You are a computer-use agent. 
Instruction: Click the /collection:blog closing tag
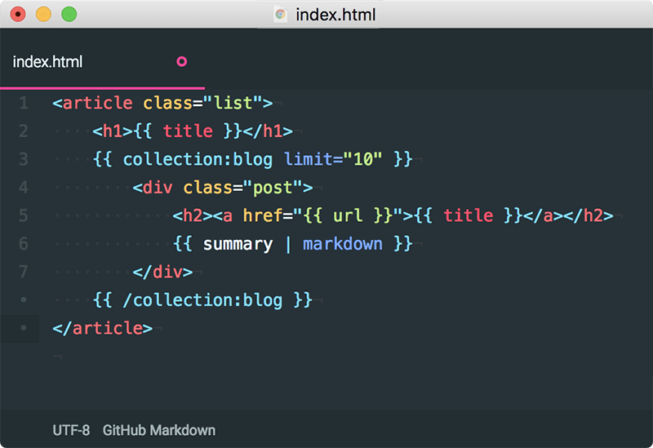point(202,300)
